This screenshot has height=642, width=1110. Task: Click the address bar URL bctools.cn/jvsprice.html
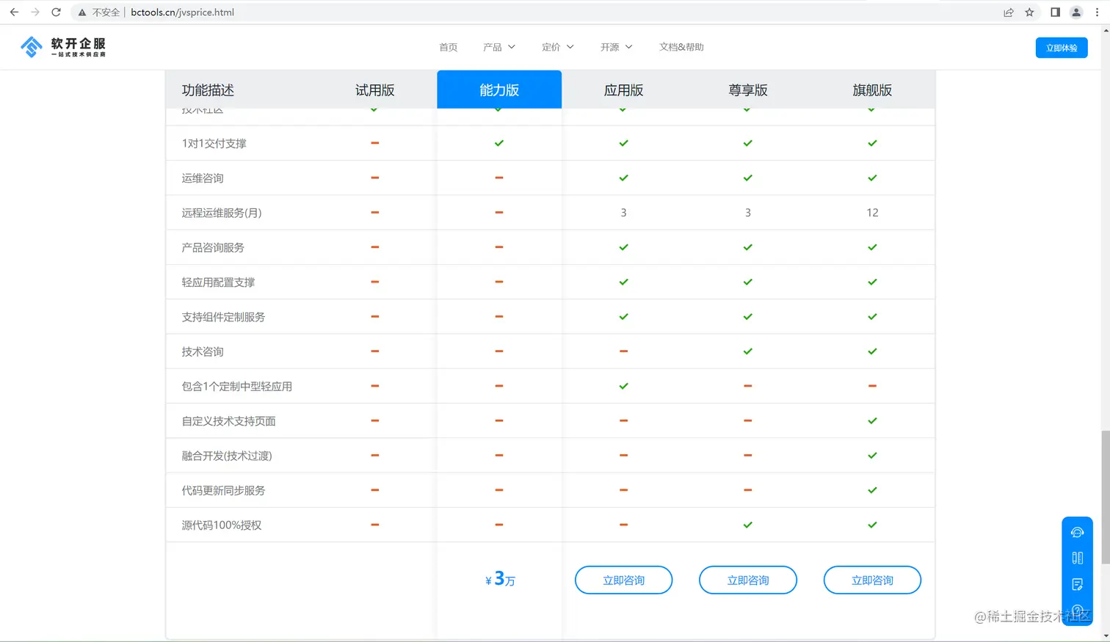click(x=182, y=12)
